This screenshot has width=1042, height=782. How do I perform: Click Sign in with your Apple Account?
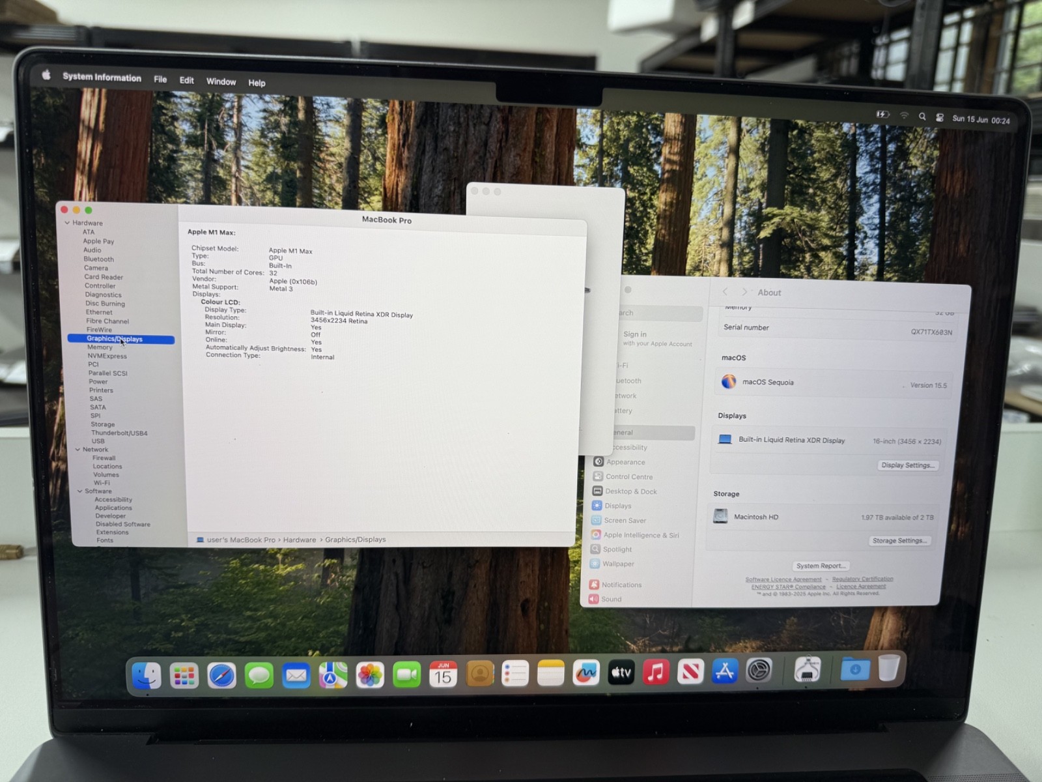pos(656,338)
